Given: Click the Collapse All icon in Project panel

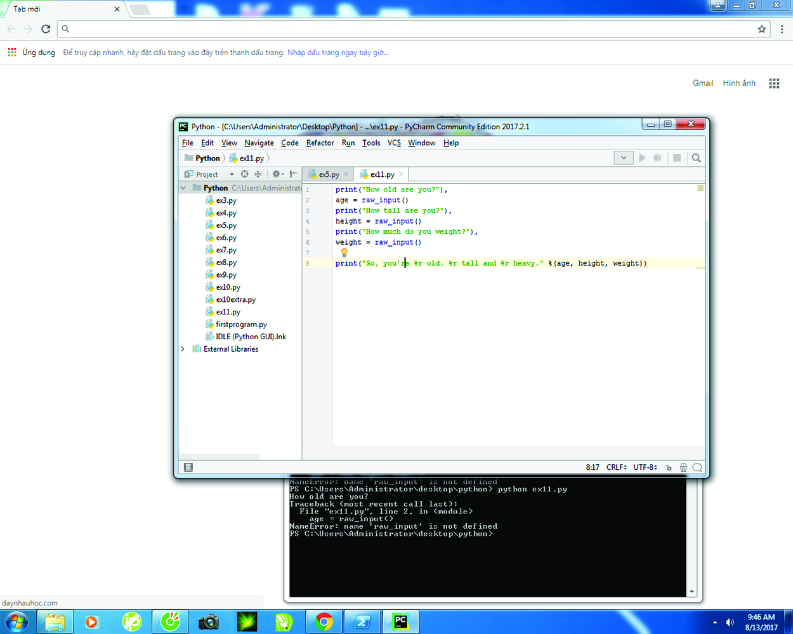Looking at the screenshot, I should coord(259,173).
